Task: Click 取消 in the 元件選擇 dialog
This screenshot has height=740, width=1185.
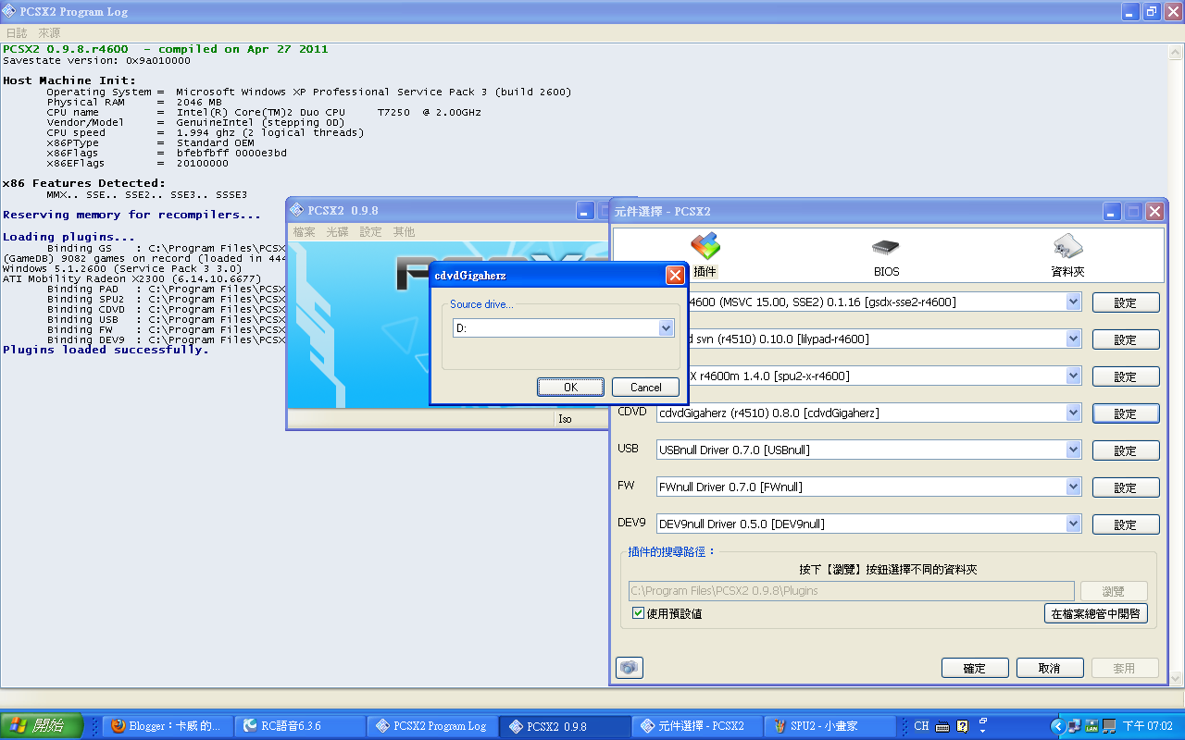Action: tap(1050, 668)
